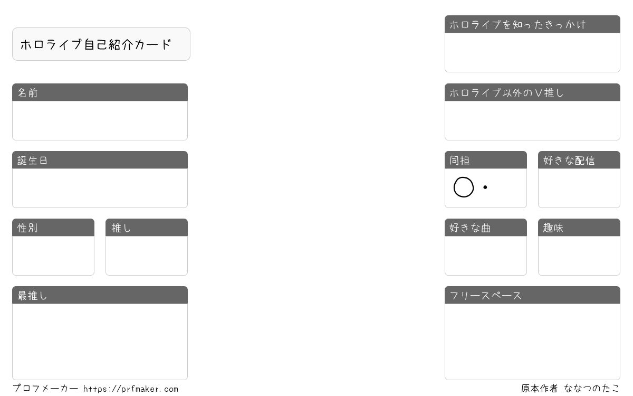Select the 趣味 field box
This screenshot has height=396, width=633.
tap(579, 256)
